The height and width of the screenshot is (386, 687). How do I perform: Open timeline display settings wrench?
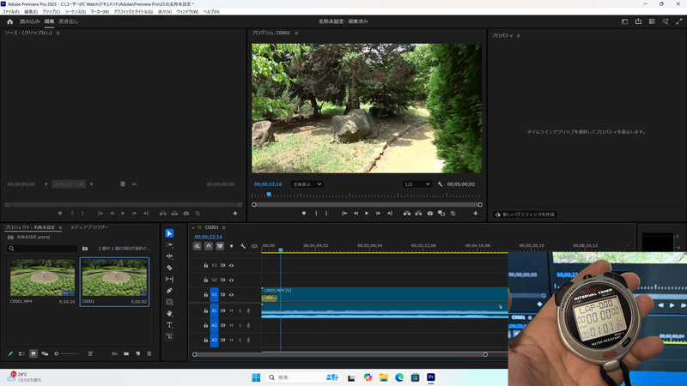(x=243, y=246)
